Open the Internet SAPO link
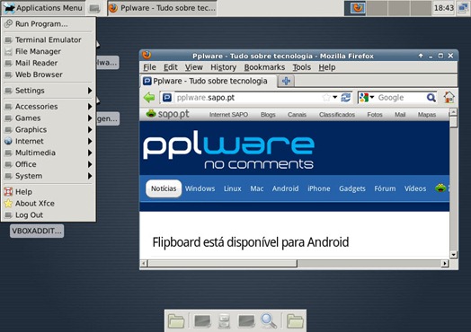The width and height of the screenshot is (471, 332). [x=228, y=115]
